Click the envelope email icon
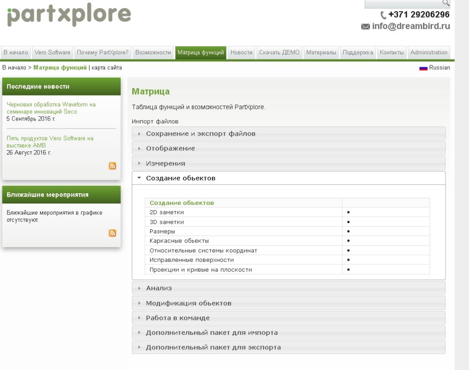The width and height of the screenshot is (469, 370). 365,27
